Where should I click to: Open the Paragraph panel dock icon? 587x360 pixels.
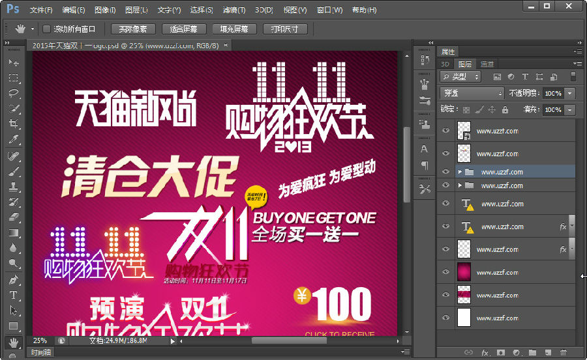coord(425,165)
